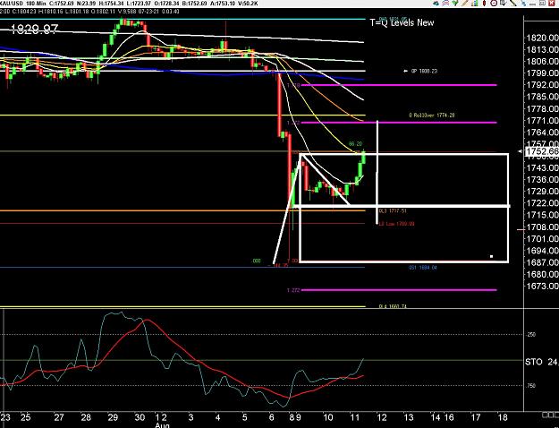Click the 1820.00 price axis label
Screen dimensions: 559x428
[542, 38]
